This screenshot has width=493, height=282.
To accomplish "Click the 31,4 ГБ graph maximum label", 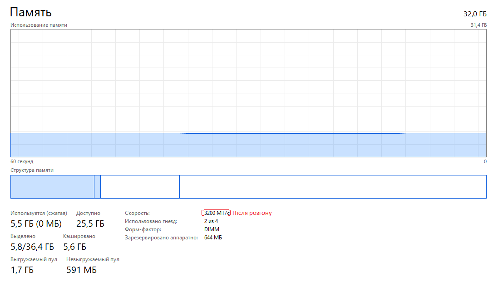I will (478, 25).
